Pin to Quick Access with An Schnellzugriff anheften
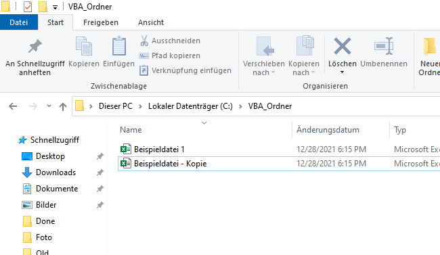This screenshot has height=255, width=440. [x=35, y=57]
